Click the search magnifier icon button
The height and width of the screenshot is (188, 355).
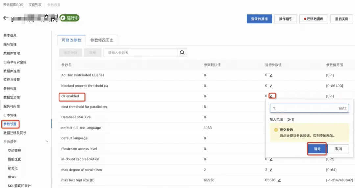(182, 52)
